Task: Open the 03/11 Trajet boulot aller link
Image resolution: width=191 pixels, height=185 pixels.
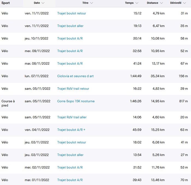Action: click(70, 155)
